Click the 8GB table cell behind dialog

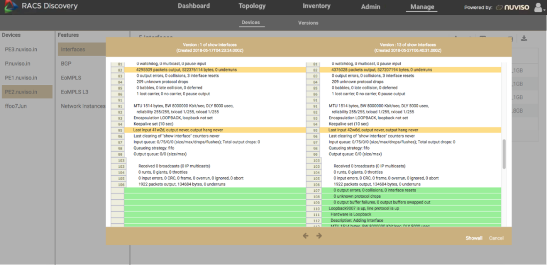click(x=518, y=111)
